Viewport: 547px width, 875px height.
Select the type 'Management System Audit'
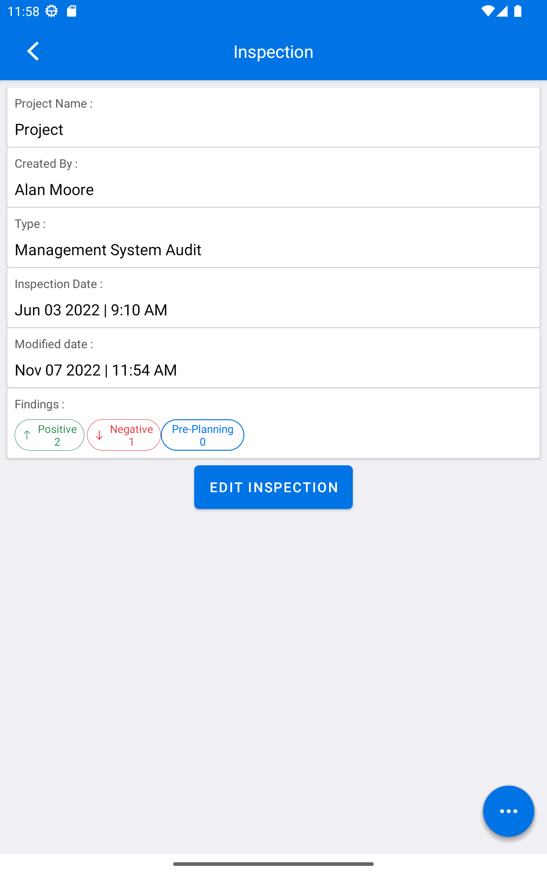coord(108,250)
